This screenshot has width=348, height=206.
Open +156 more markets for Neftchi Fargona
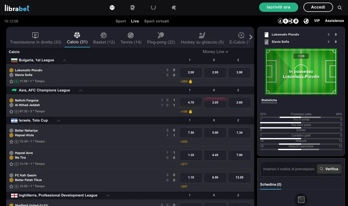184,112
